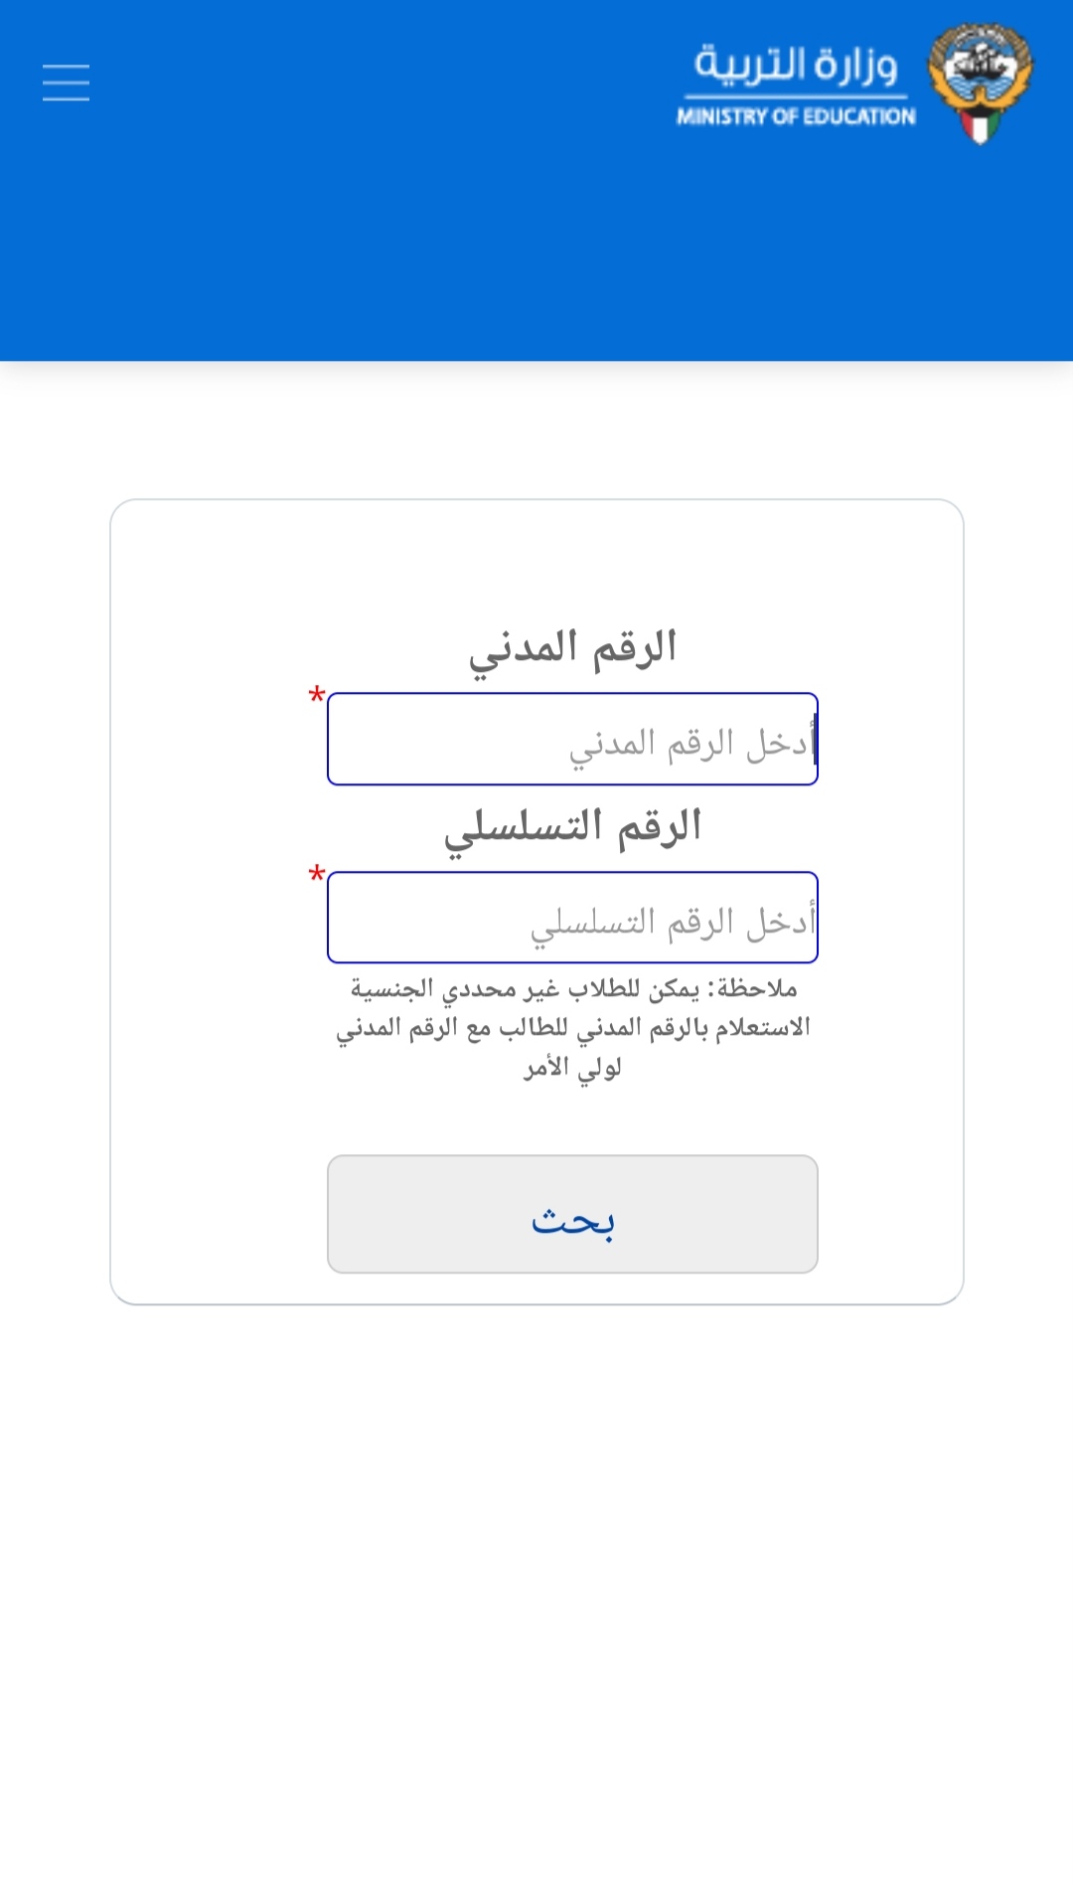Focus the الرقم المدني input field
The image size is (1073, 1885).
click(x=572, y=739)
